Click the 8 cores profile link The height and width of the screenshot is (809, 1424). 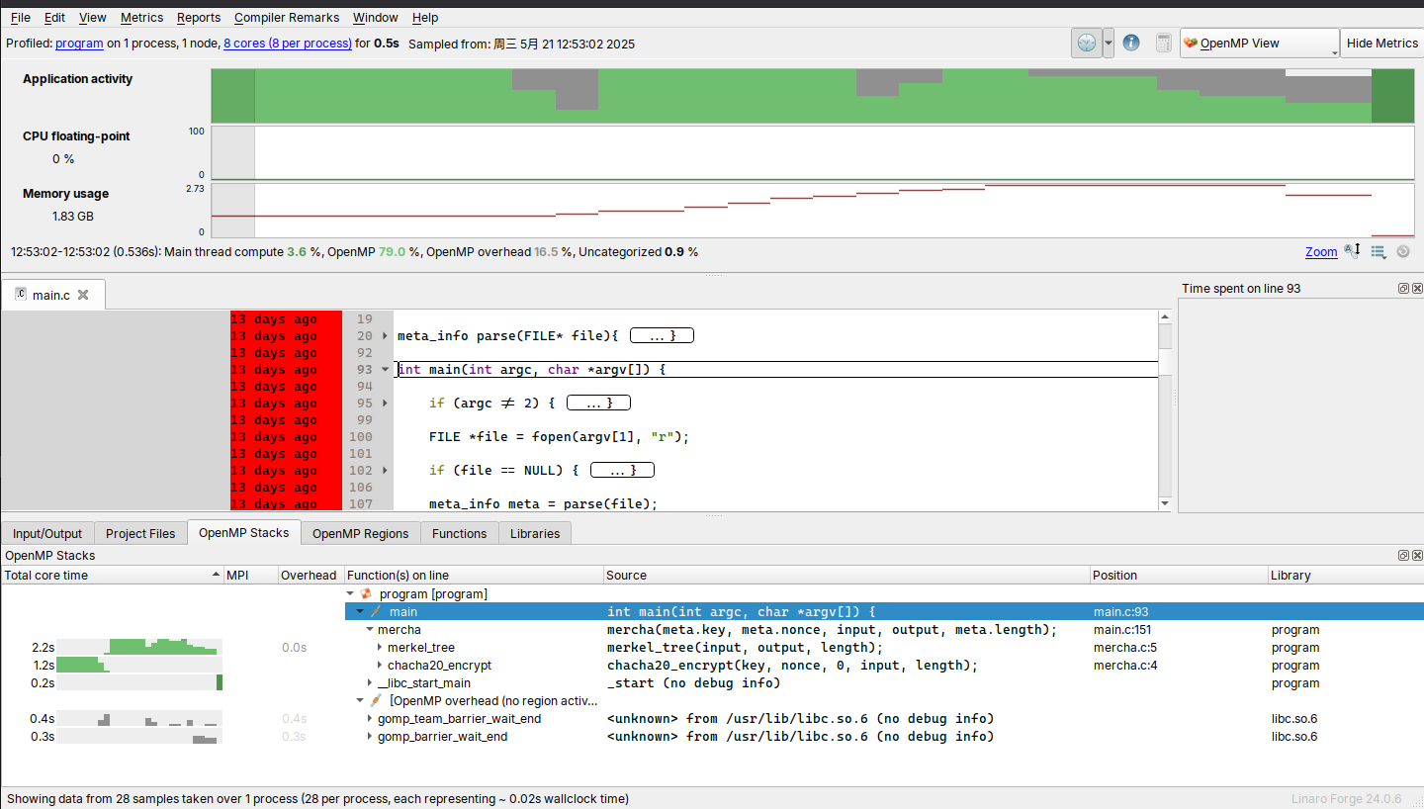pyautogui.click(x=287, y=44)
